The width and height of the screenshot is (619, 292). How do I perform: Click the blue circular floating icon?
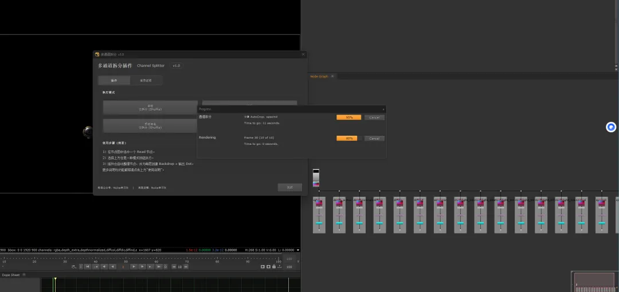click(611, 127)
